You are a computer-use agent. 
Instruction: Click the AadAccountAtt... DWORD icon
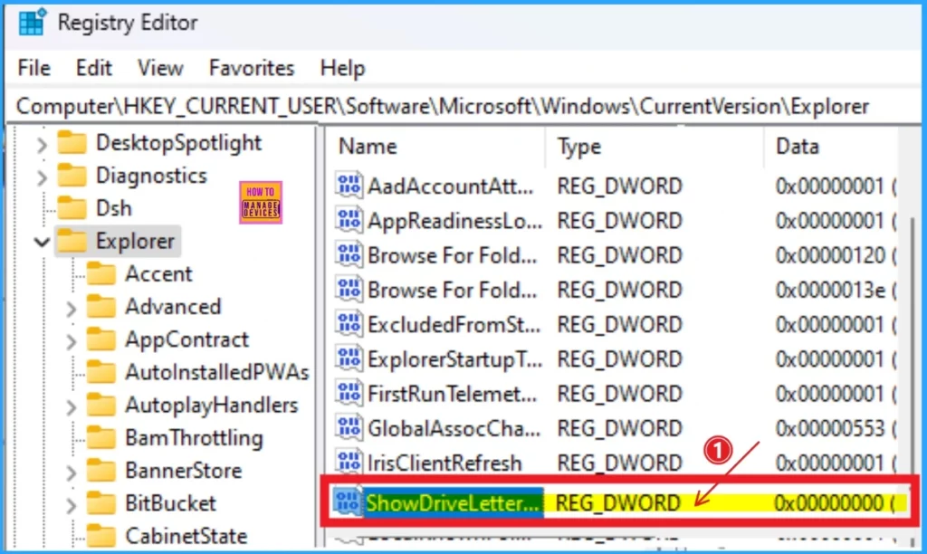[349, 186]
